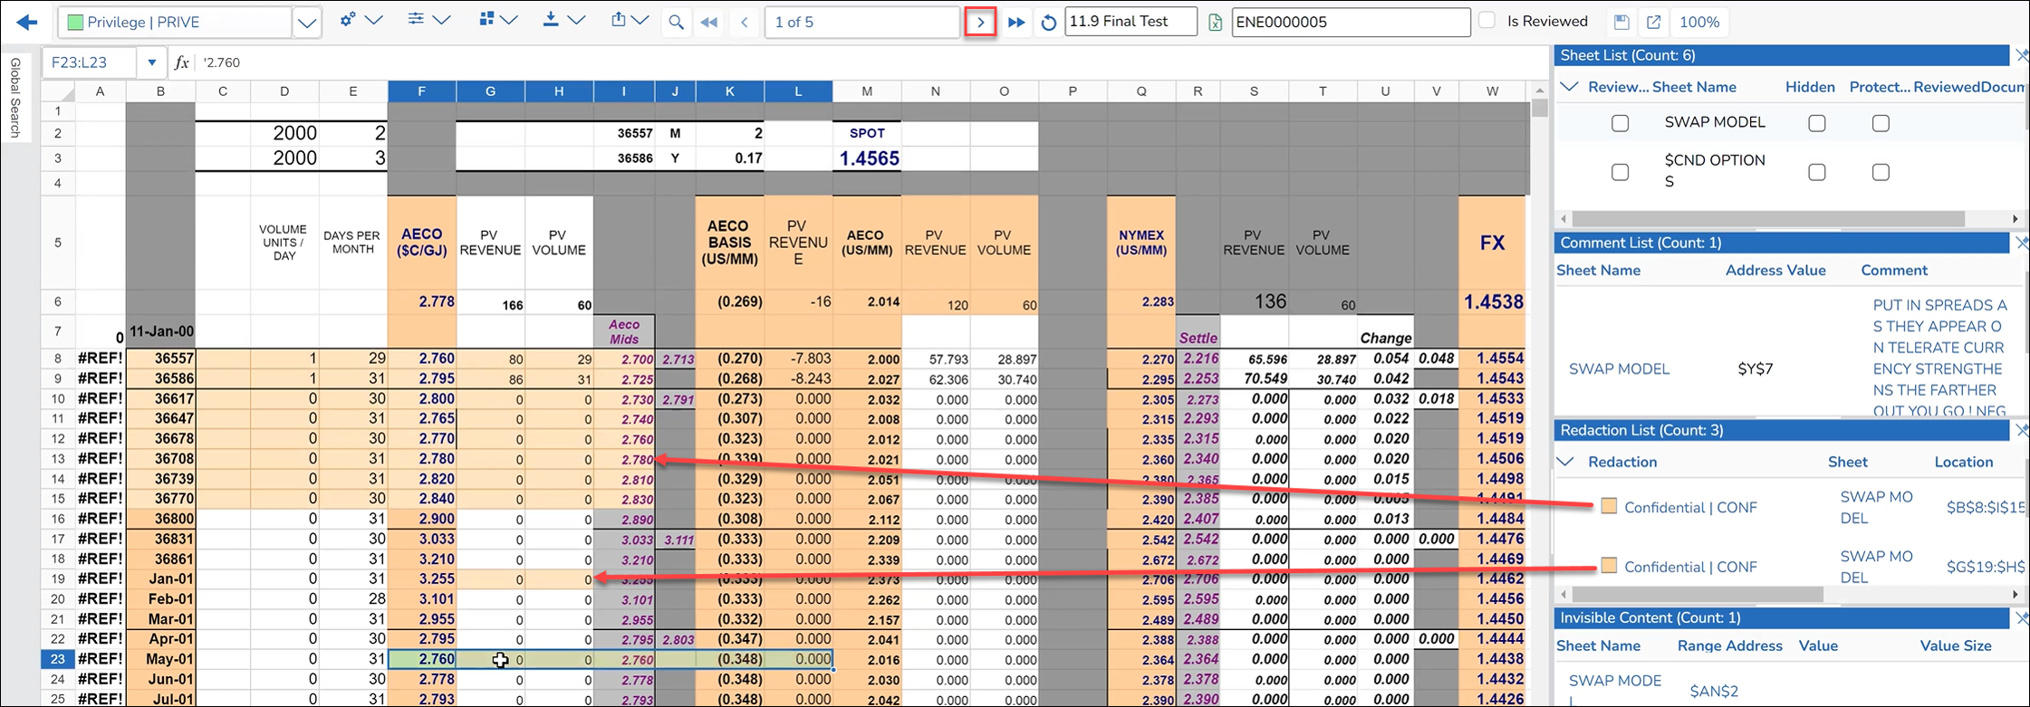The image size is (2030, 707).
Task: Check Protected box for SWAP MODEL sheet
Action: (x=1881, y=123)
